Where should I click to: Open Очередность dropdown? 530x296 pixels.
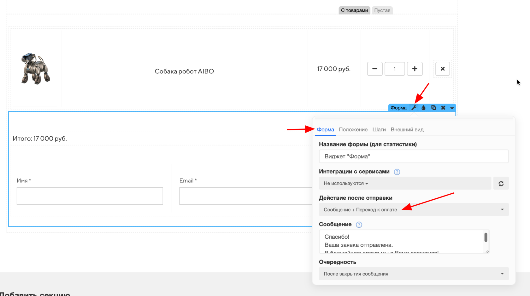coord(414,274)
